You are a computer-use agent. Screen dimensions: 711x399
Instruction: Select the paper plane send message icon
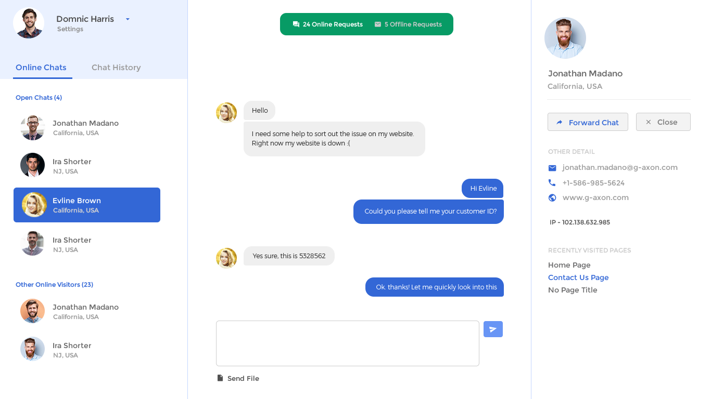493,329
